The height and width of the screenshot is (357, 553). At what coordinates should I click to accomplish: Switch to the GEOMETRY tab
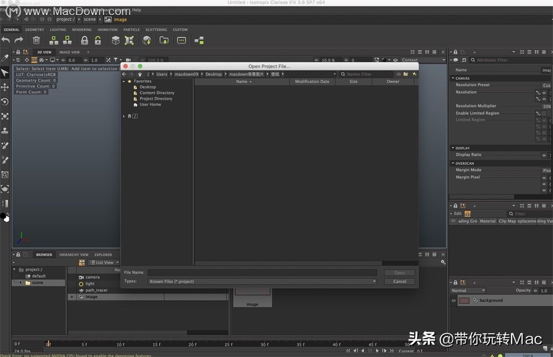pyautogui.click(x=34, y=29)
